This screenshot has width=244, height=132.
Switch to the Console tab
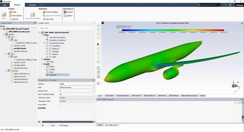[x=100, y=125]
